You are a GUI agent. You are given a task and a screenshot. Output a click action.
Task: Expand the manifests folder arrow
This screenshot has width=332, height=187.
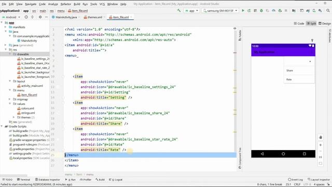pyautogui.click(x=6, y=27)
